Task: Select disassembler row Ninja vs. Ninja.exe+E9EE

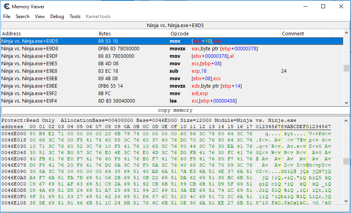Action: pyautogui.click(x=172, y=86)
